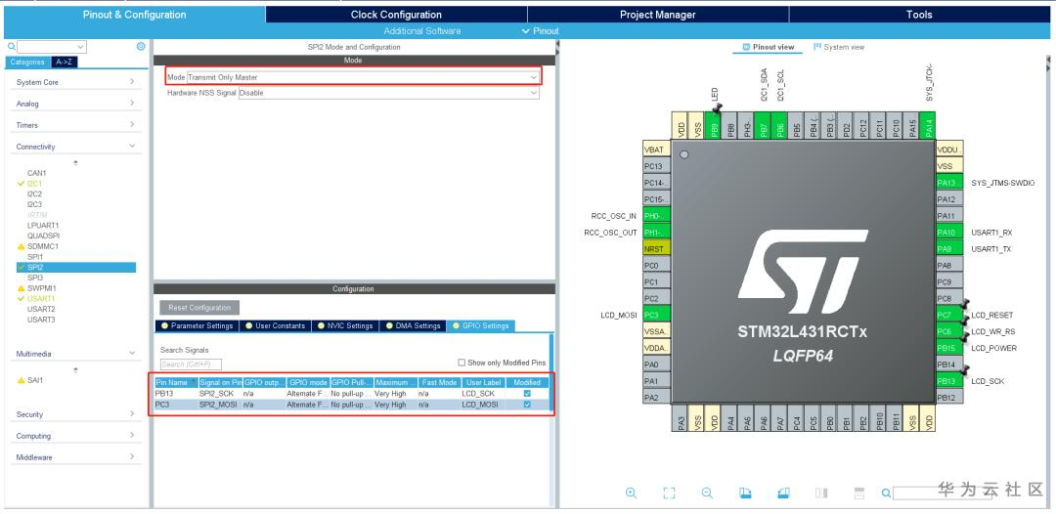Select the Pinout view tab
The width and height of the screenshot is (1056, 514).
tap(768, 47)
